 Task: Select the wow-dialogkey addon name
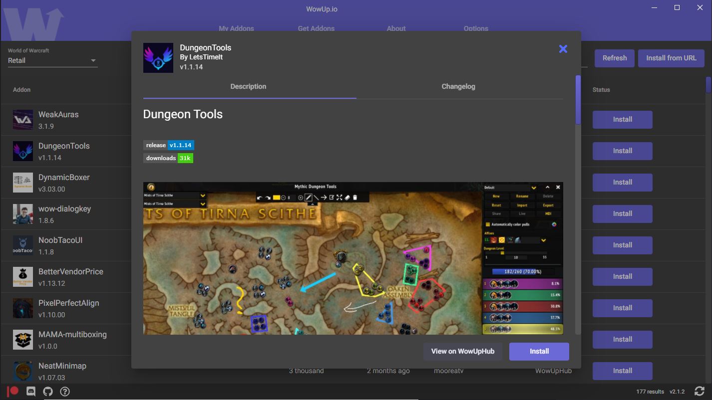(x=64, y=208)
